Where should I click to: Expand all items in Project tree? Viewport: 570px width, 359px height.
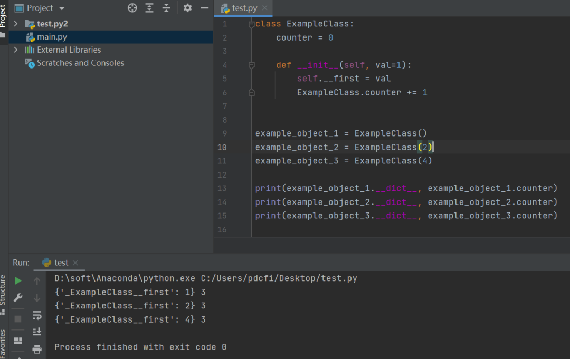pyautogui.click(x=149, y=8)
